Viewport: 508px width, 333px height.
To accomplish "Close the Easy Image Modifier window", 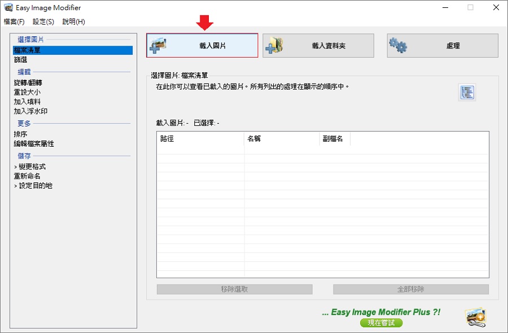I will point(496,7).
